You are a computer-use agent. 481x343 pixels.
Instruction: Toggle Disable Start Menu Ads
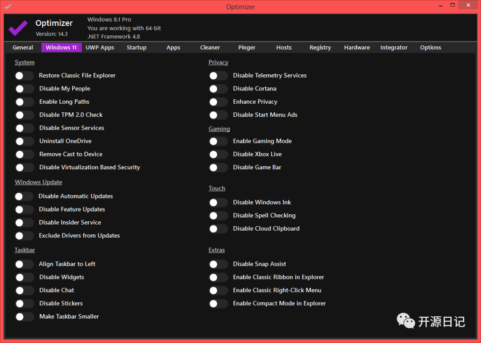point(218,115)
